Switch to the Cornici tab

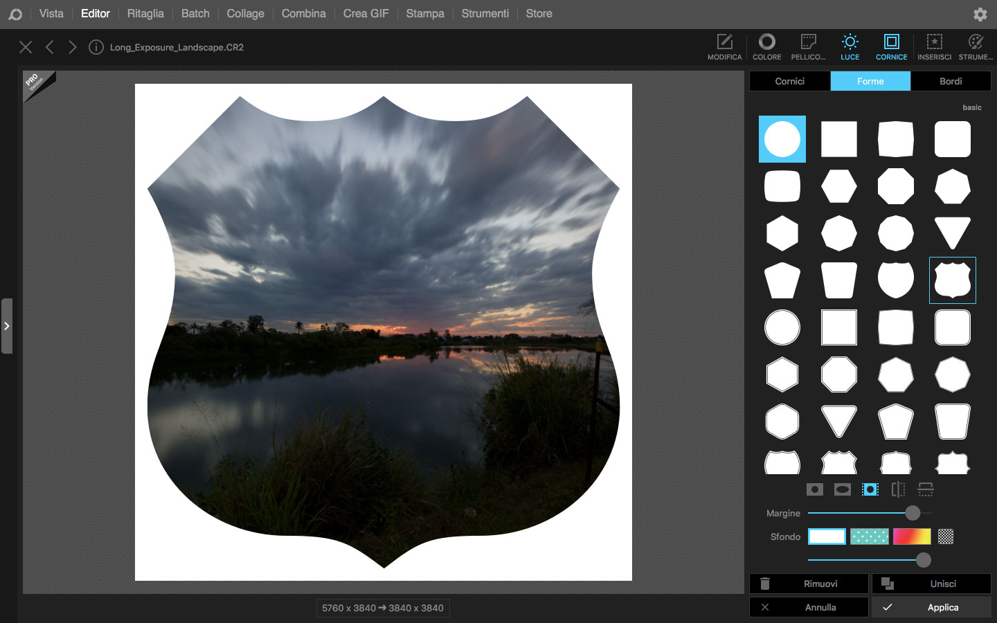pyautogui.click(x=789, y=81)
